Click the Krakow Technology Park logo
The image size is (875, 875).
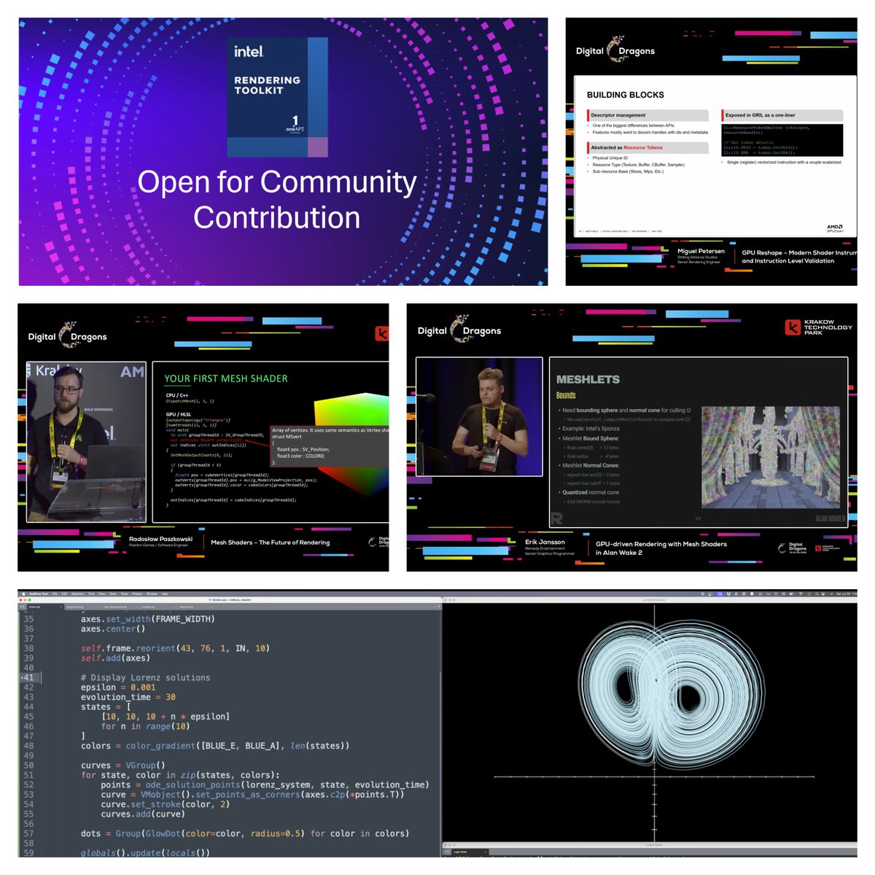coord(818,327)
